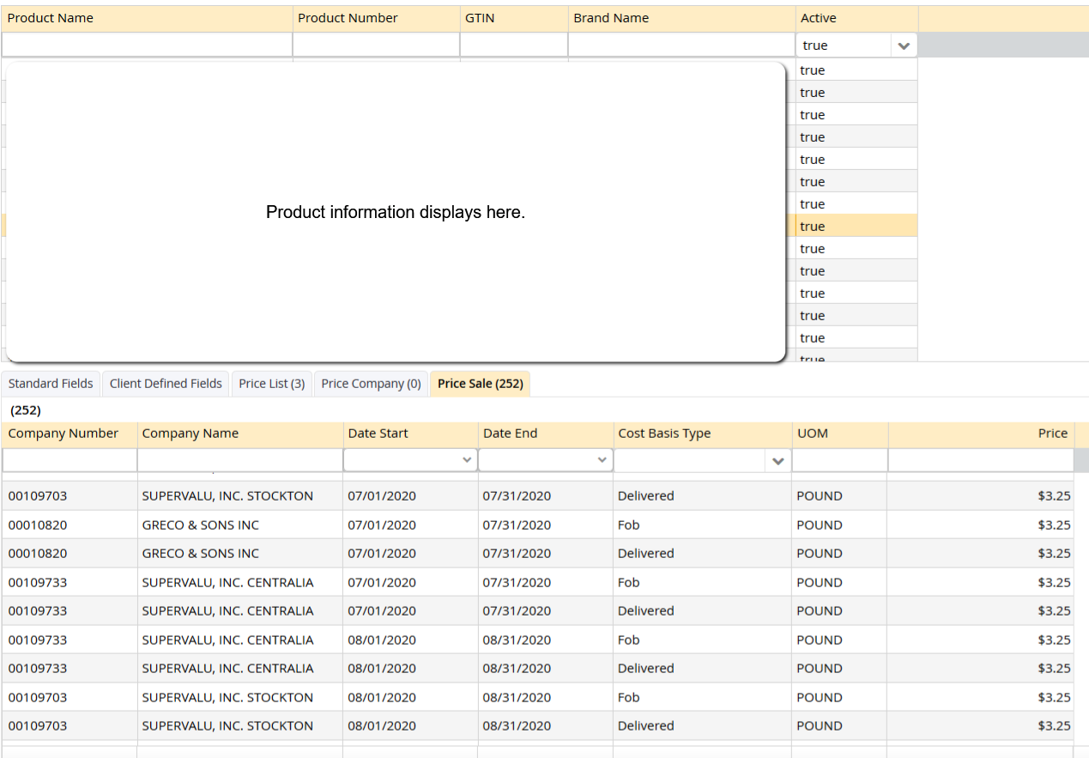The image size is (1089, 758).
Task: Open the Active filter dropdown
Action: [x=903, y=45]
